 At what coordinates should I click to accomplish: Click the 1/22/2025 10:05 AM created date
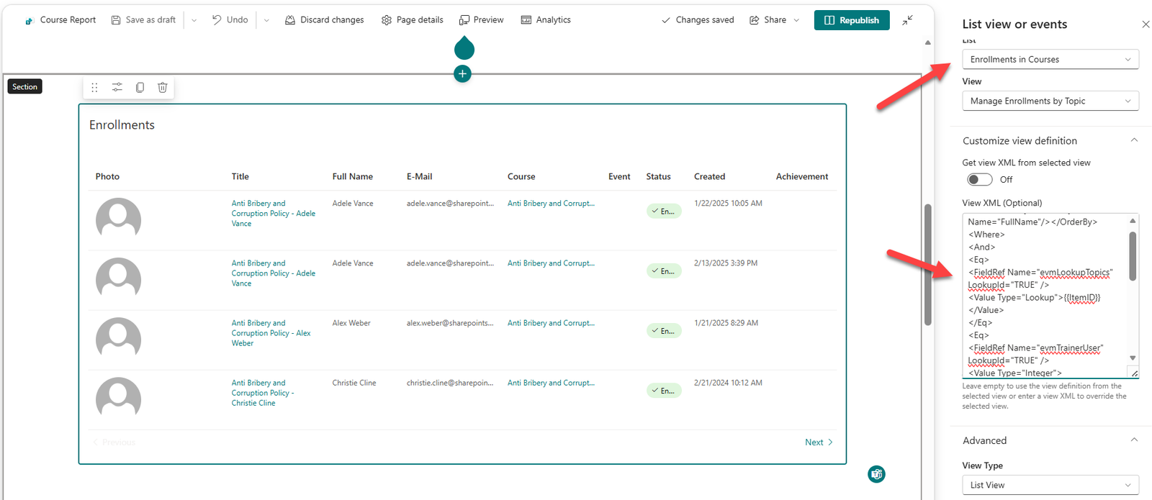click(x=728, y=204)
